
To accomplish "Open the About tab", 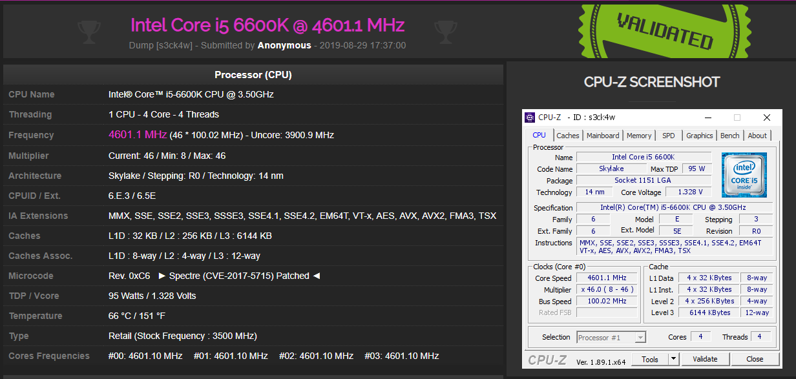I will [757, 136].
